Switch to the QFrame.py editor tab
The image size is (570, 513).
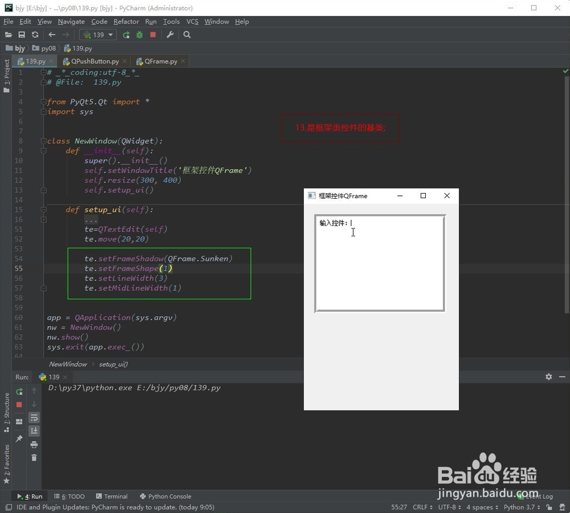[x=161, y=61]
